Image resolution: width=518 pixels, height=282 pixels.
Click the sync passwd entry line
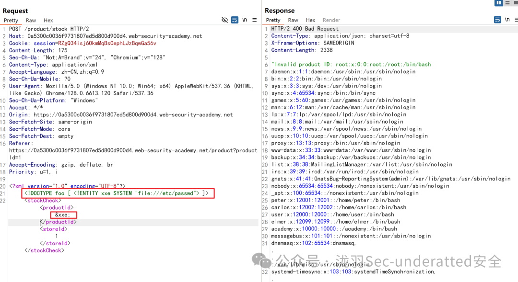tap(323, 93)
